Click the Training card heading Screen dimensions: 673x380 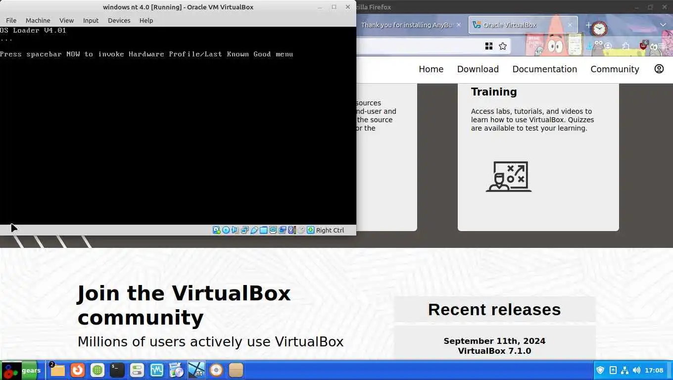pyautogui.click(x=494, y=92)
